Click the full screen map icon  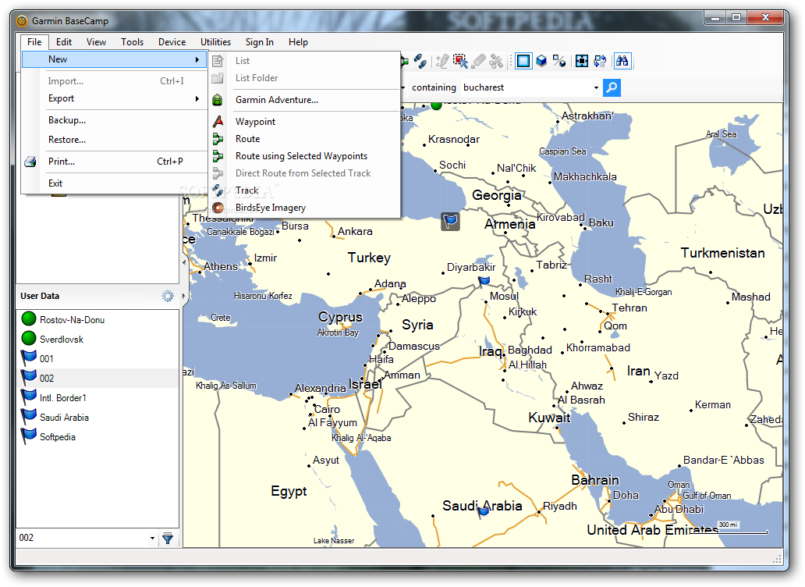tap(582, 61)
